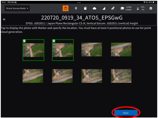Click the cloud upload icon
The image size is (158, 118).
click(x=94, y=9)
